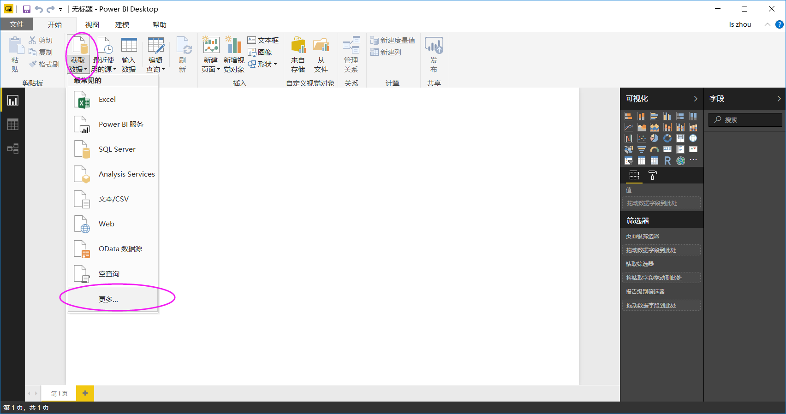This screenshot has width=786, height=414.
Task: Add a new page with plus tab
Action: pyautogui.click(x=85, y=393)
